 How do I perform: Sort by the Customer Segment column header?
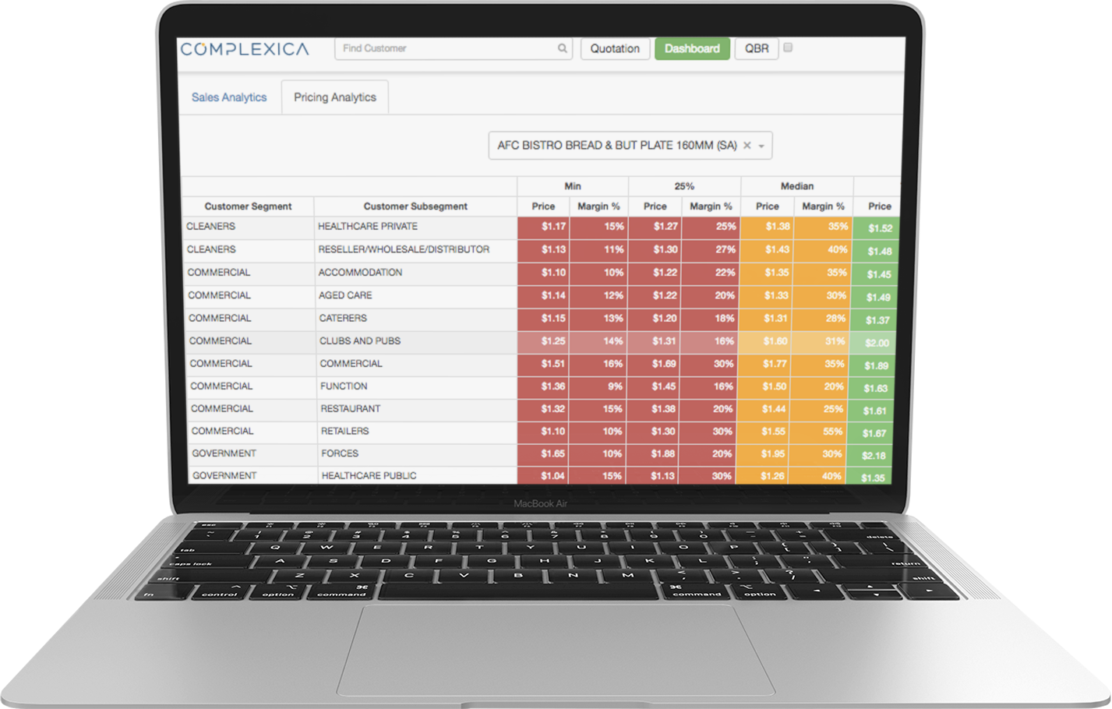247,206
